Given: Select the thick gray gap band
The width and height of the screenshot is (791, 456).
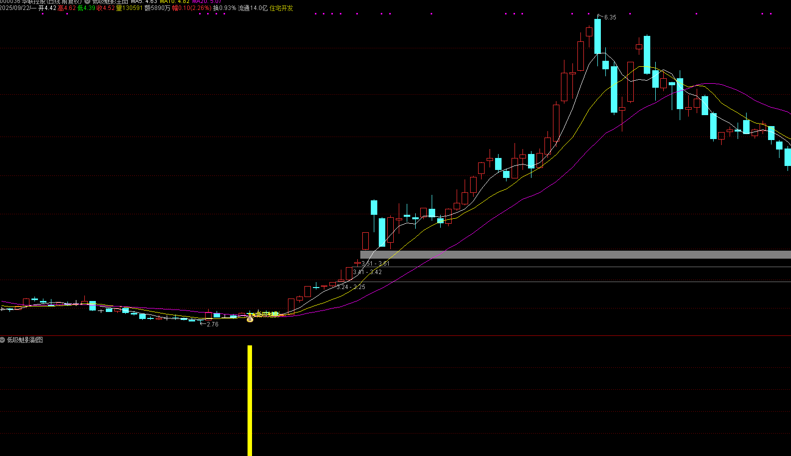Looking at the screenshot, I should pyautogui.click(x=575, y=255).
